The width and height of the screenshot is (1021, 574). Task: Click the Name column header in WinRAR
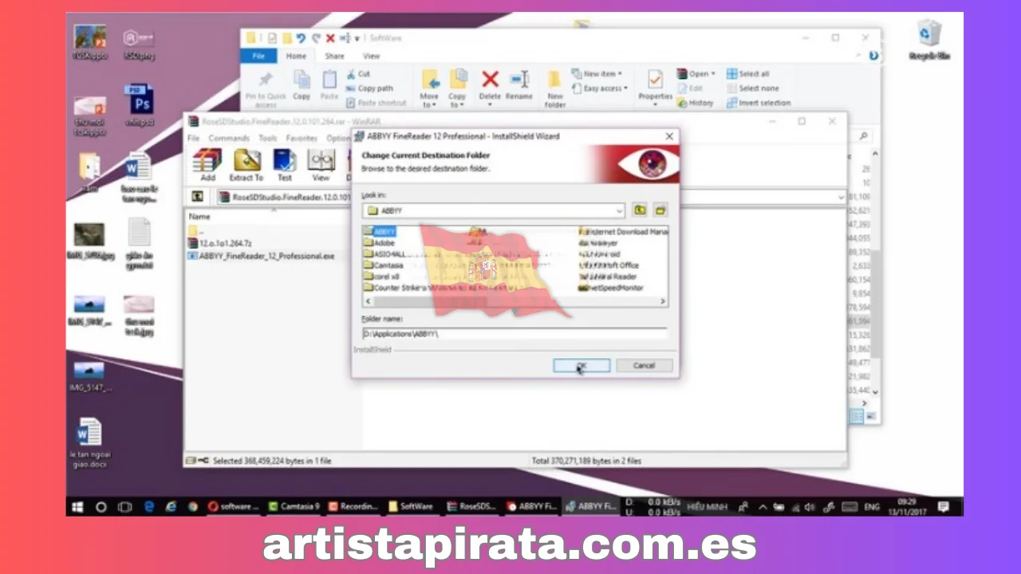click(x=199, y=216)
